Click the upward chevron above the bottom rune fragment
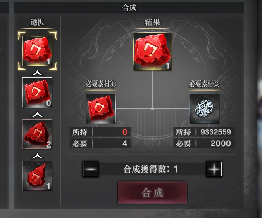 [37, 156]
